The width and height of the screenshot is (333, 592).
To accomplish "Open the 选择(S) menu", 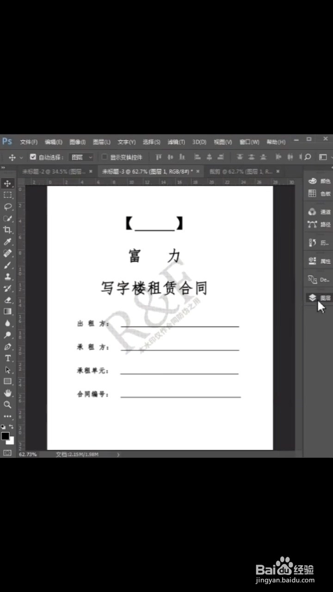I will pos(151,142).
